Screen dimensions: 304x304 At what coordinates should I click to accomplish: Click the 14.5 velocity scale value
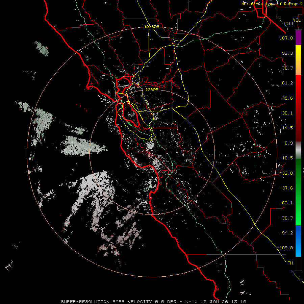(287, 128)
